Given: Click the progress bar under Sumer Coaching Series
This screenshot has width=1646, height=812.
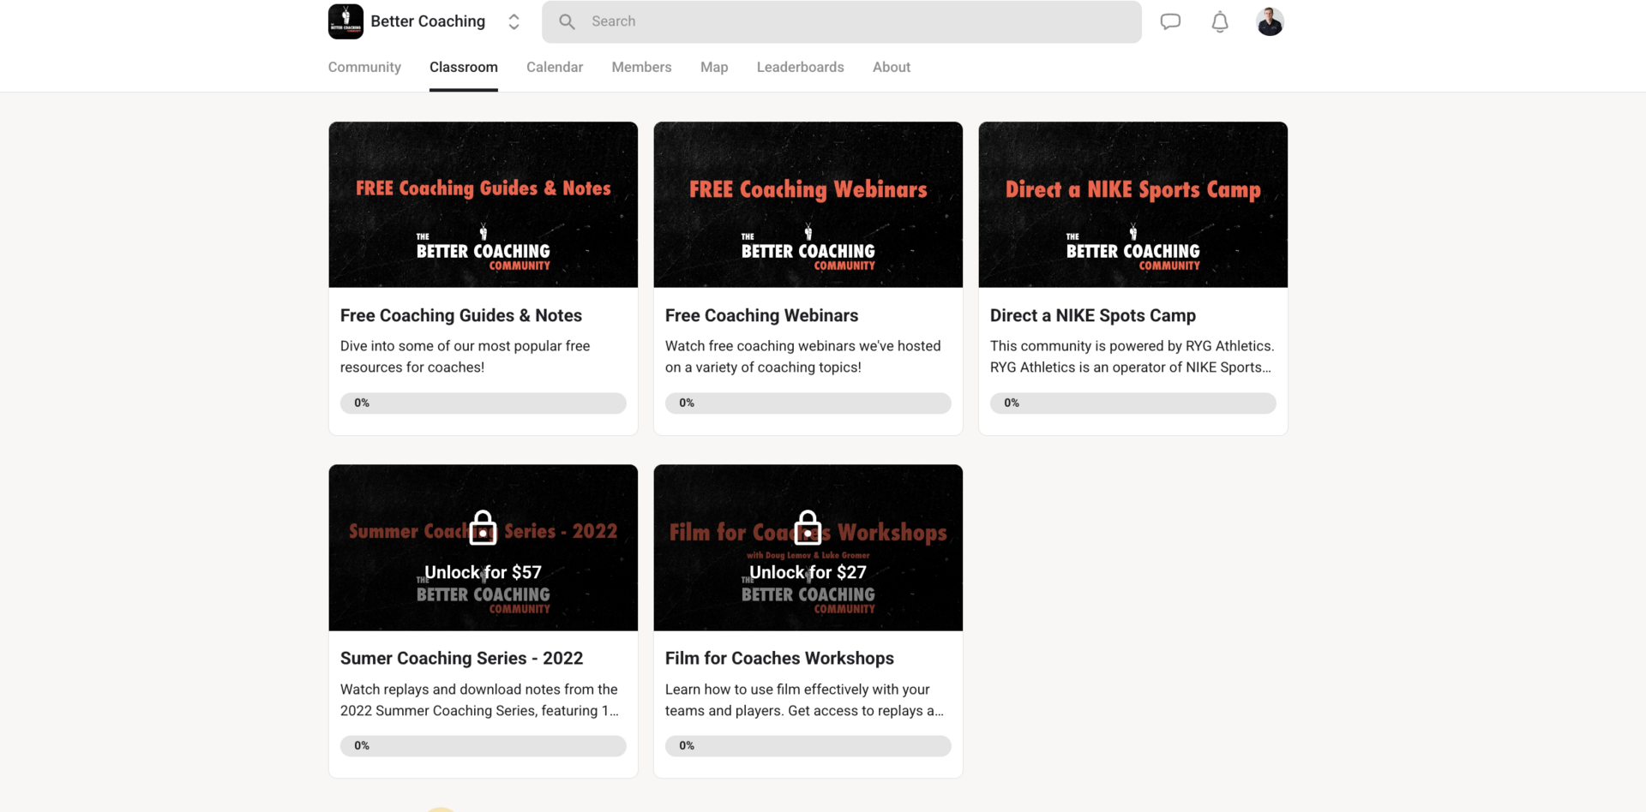Looking at the screenshot, I should pos(484,745).
